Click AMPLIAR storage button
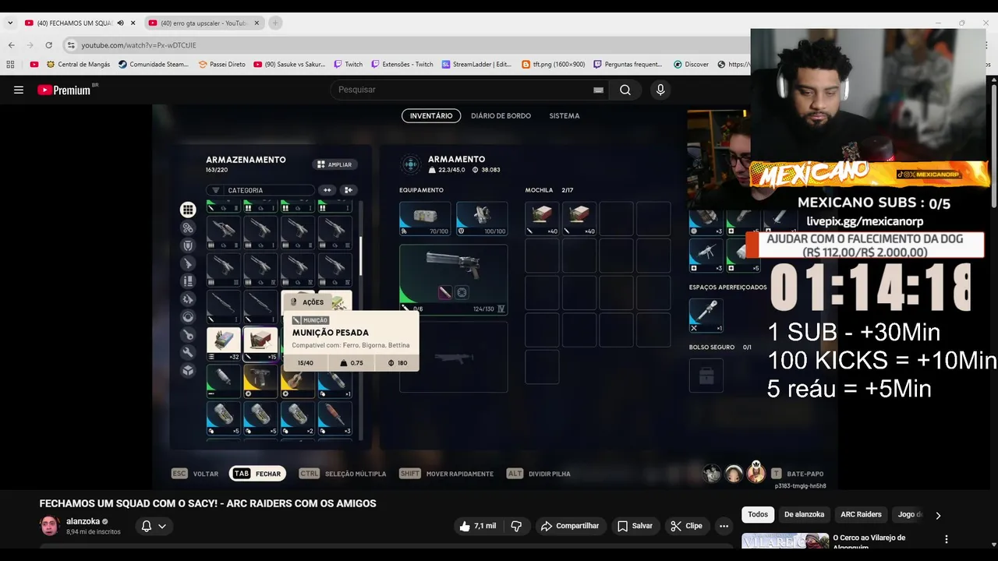 tap(335, 164)
